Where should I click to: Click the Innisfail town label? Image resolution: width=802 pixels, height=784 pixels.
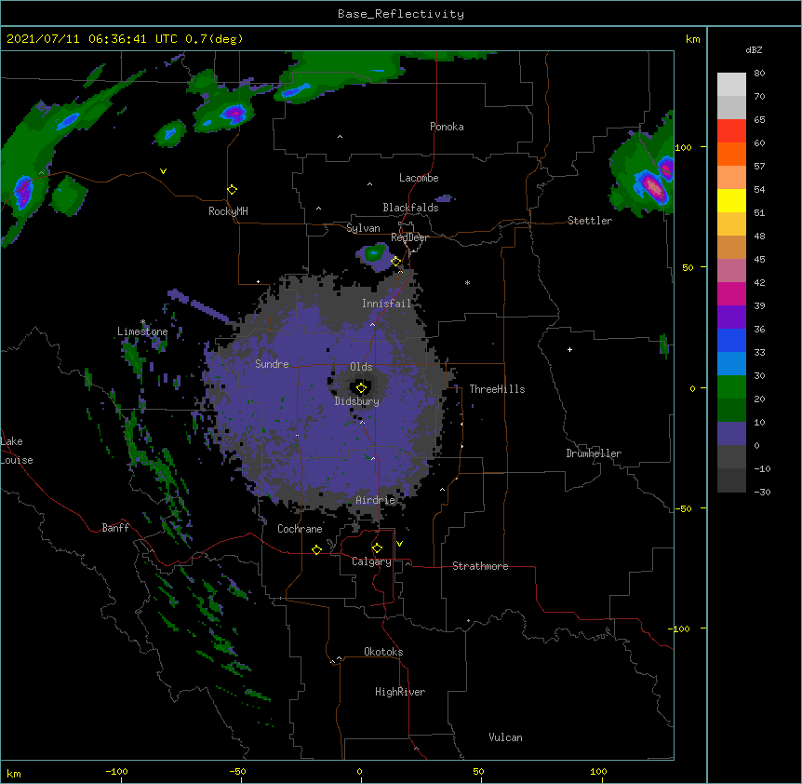click(x=387, y=304)
